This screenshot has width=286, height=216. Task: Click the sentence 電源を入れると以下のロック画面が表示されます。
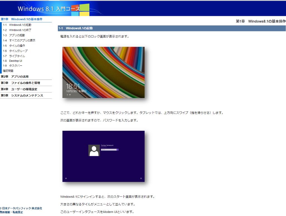pyautogui.click(x=95, y=36)
